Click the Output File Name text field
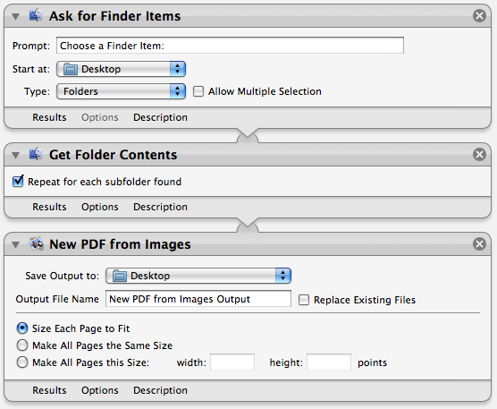The image size is (497, 409). pos(198,299)
